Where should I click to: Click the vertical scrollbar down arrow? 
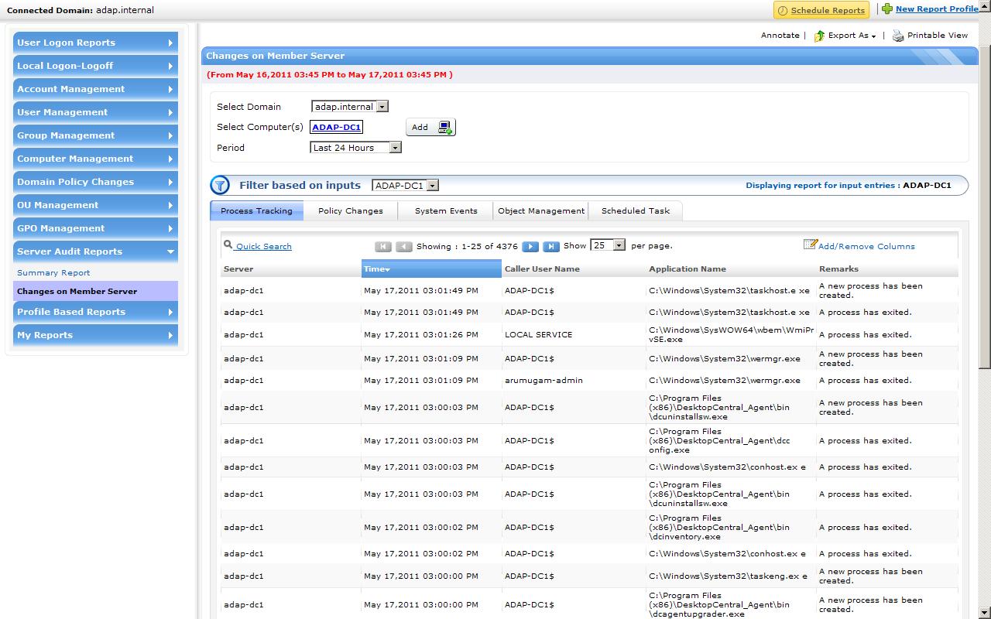(984, 613)
